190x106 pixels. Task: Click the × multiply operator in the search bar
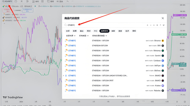(x=157, y=25)
